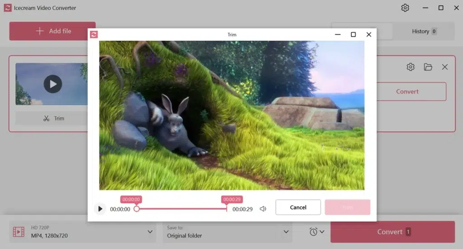Maximize the Trim dialog window

tap(353, 34)
